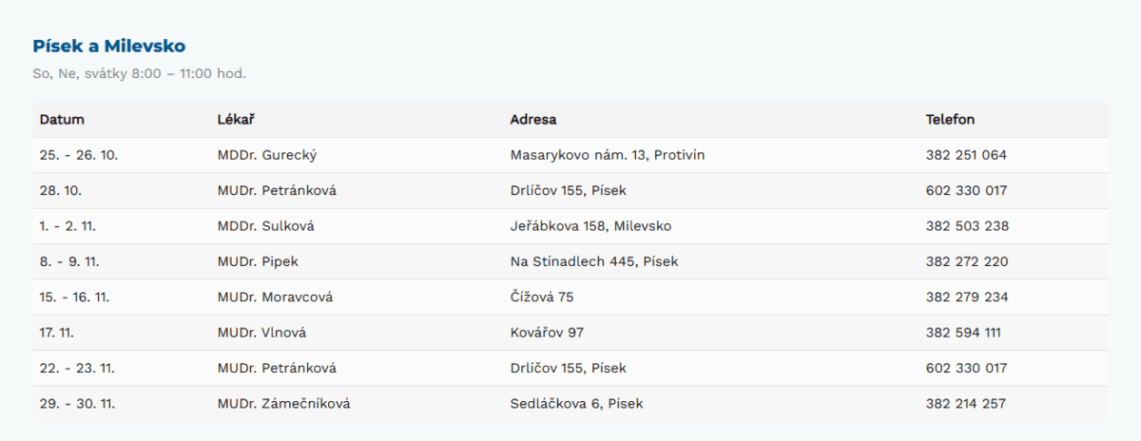
Task: Click phone number 382 594 111
Action: point(962,333)
